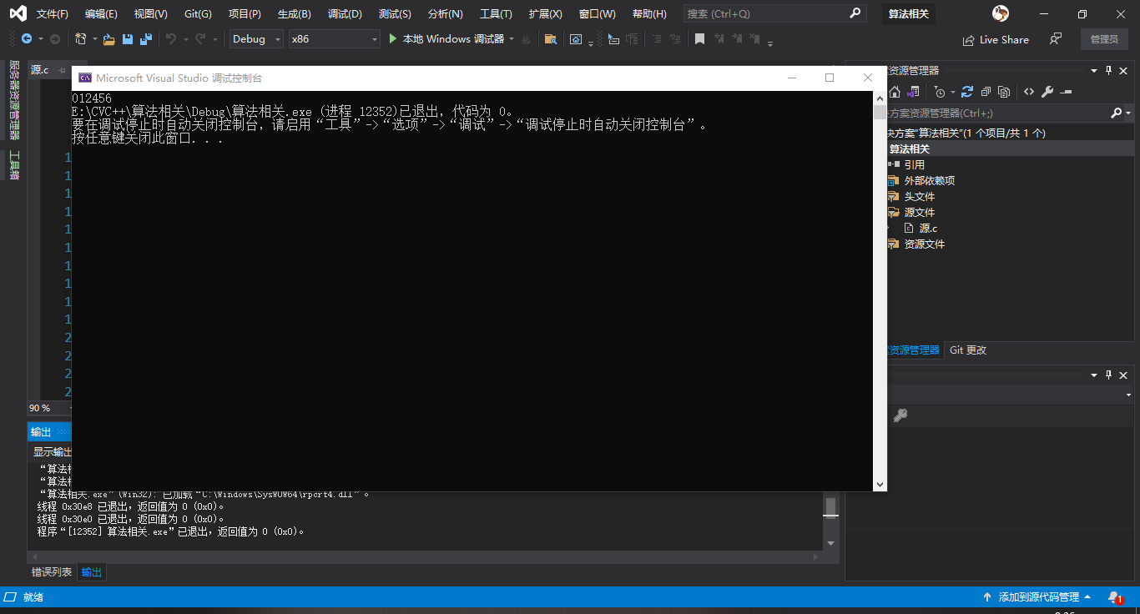
Task: Click the properties wrench icon in Solution Explorer
Action: (x=1047, y=92)
